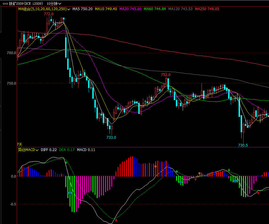The image size is (269, 224).
Task: Click the 730.5 low price label
Action: click(243, 145)
